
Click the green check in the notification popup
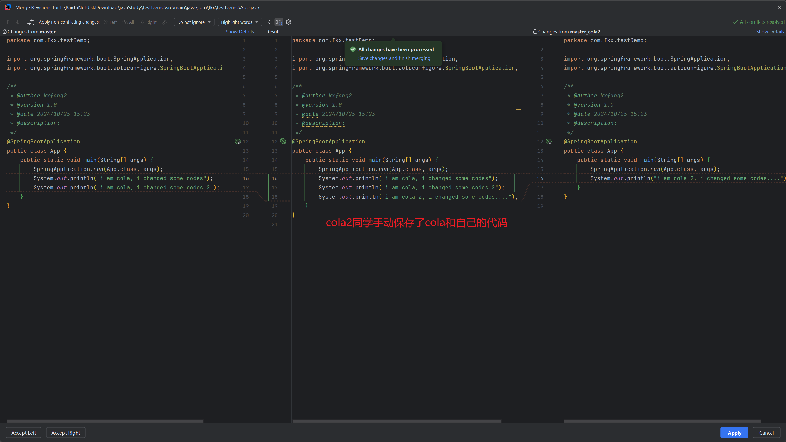[353, 49]
